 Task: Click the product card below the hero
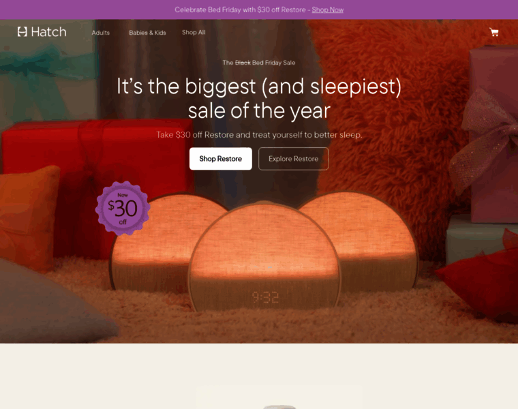tap(279, 397)
